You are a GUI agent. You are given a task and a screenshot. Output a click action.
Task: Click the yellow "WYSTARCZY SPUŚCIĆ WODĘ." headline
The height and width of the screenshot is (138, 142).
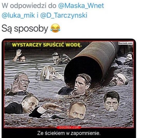[x=47, y=45]
